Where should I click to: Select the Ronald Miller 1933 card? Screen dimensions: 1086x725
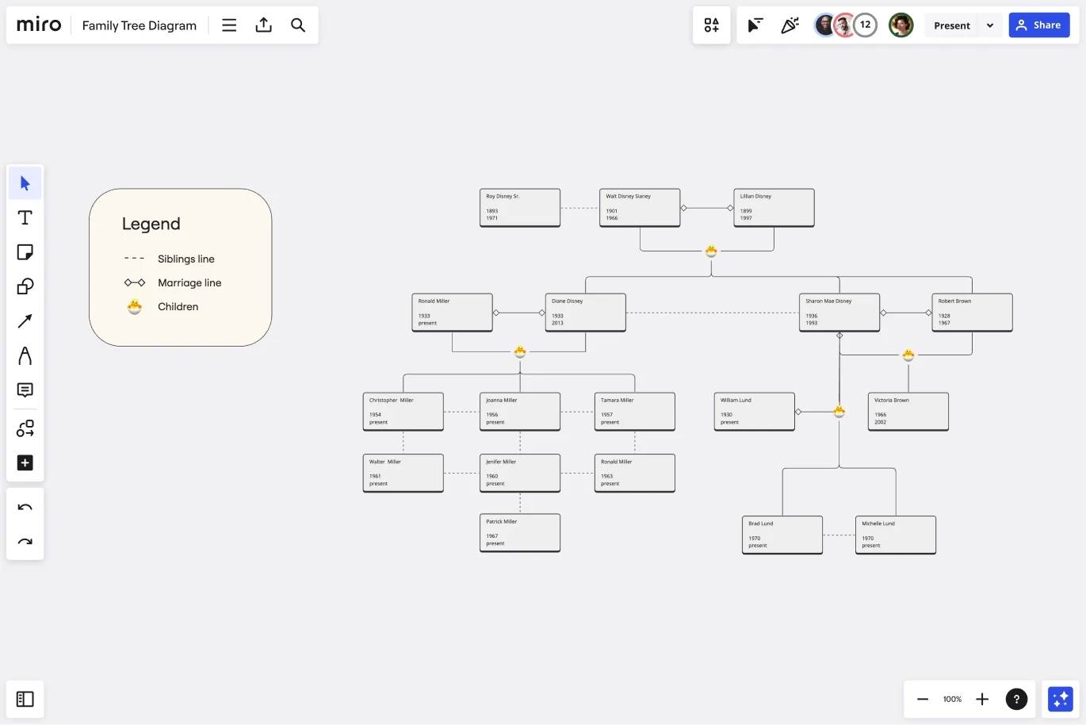[x=453, y=313]
